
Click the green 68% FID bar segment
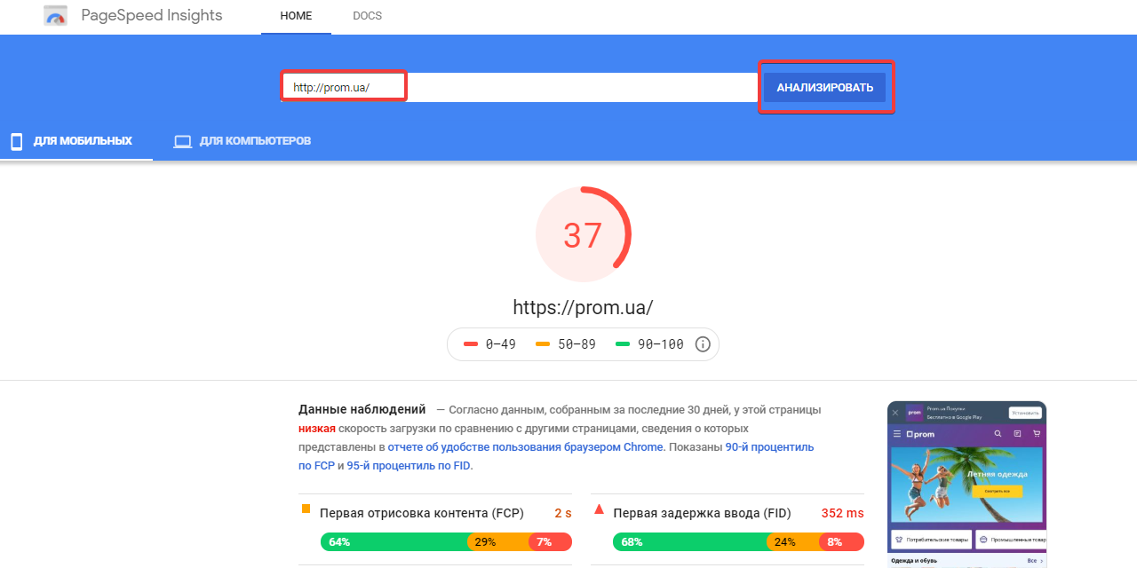691,541
